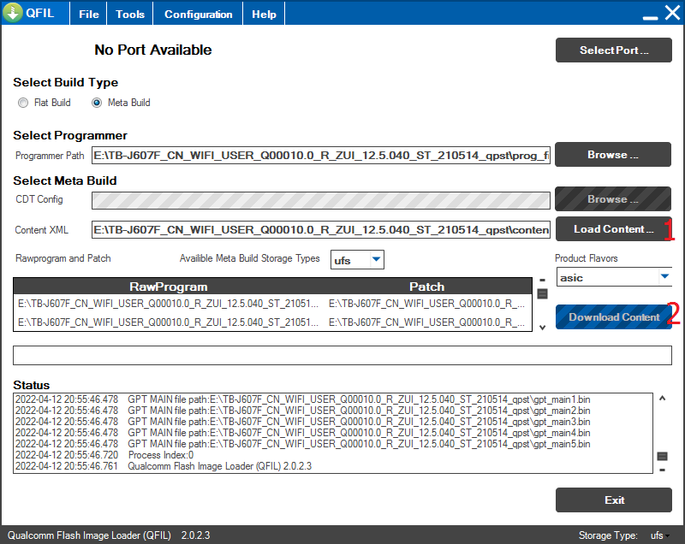Viewport: 685px width, 544px height.
Task: Select the second RawProgram row path
Action: pyautogui.click(x=168, y=322)
